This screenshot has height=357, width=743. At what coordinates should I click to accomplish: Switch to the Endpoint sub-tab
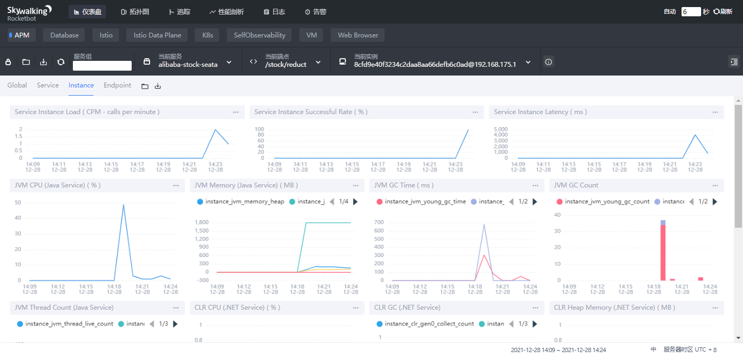[117, 85]
